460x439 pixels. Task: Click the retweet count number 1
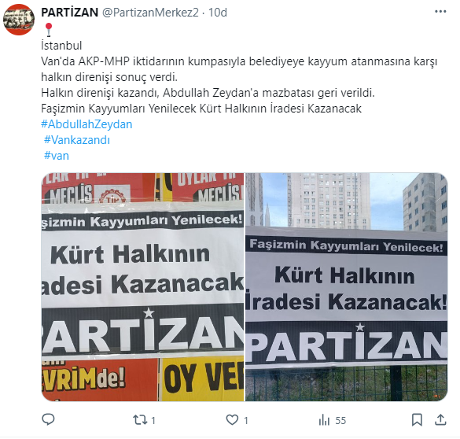(153, 421)
